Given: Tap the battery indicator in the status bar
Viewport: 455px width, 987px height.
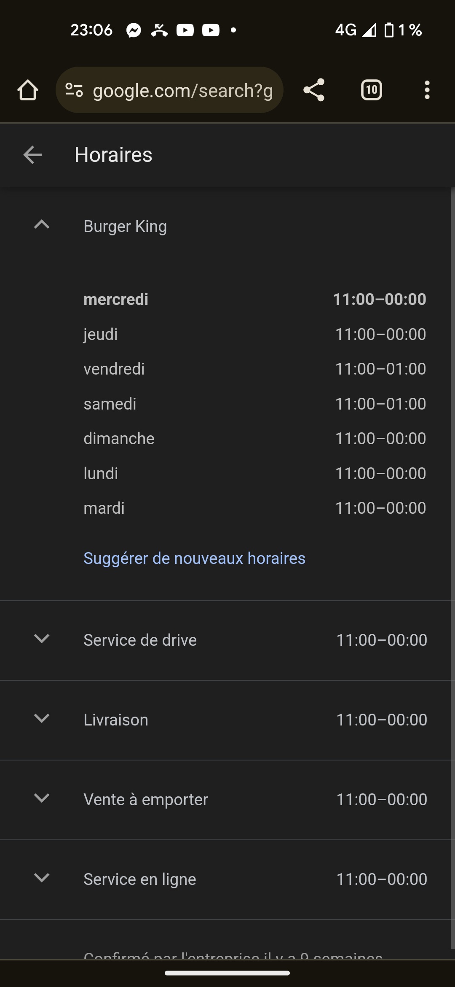Looking at the screenshot, I should click(389, 30).
